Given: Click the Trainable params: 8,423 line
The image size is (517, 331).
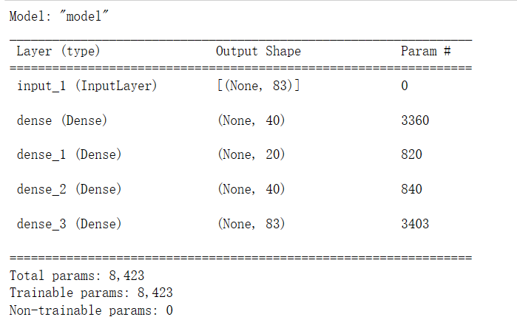Looking at the screenshot, I should (x=90, y=293).
